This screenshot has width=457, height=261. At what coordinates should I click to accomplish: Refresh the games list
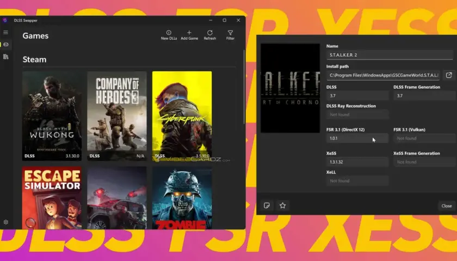click(x=210, y=35)
